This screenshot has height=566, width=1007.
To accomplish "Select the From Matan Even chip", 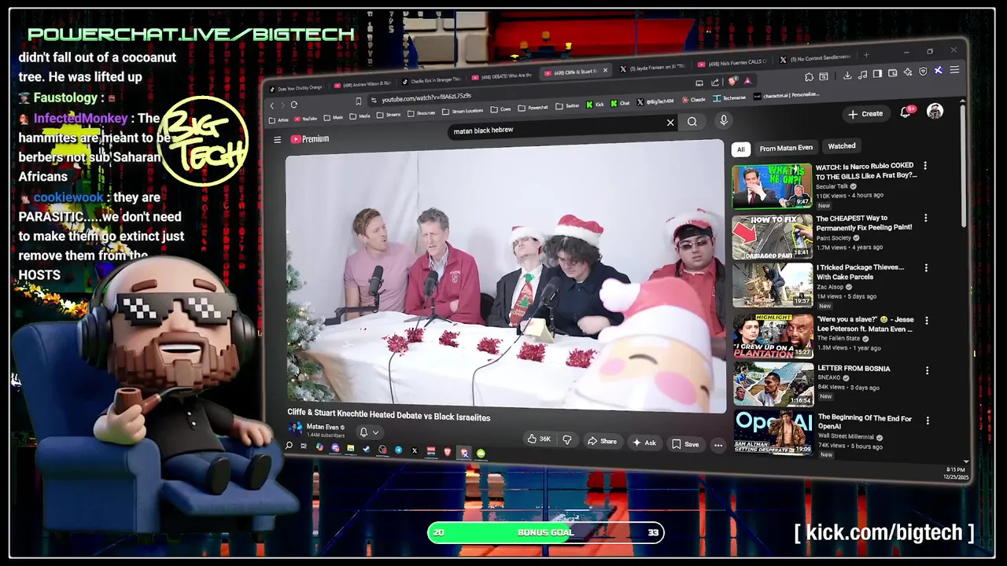I will pyautogui.click(x=786, y=148).
